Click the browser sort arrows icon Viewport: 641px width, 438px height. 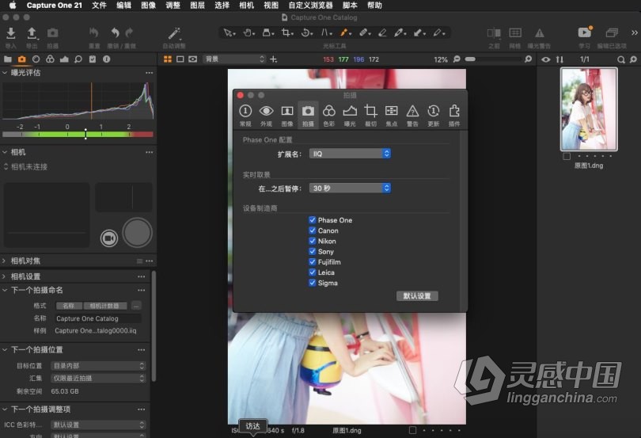[559, 59]
